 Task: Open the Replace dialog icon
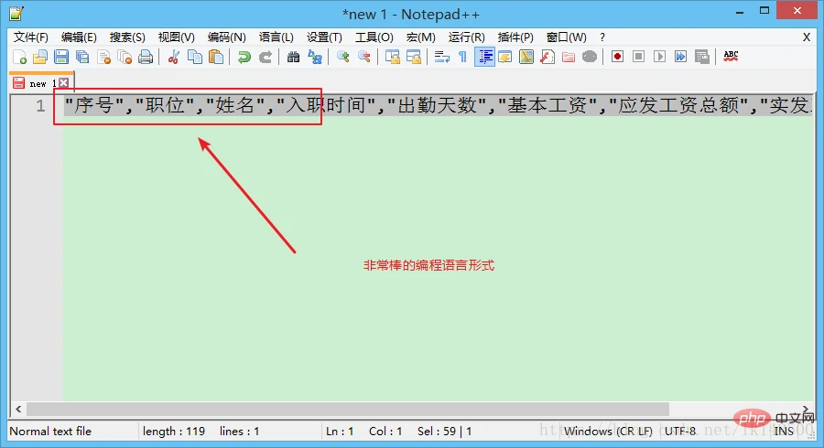(315, 57)
